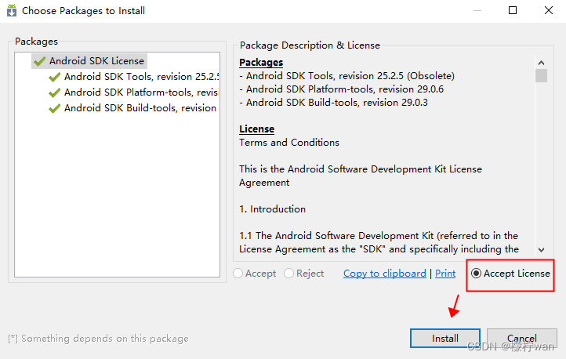
Task: Choose the Accept radio option
Action: point(238,274)
